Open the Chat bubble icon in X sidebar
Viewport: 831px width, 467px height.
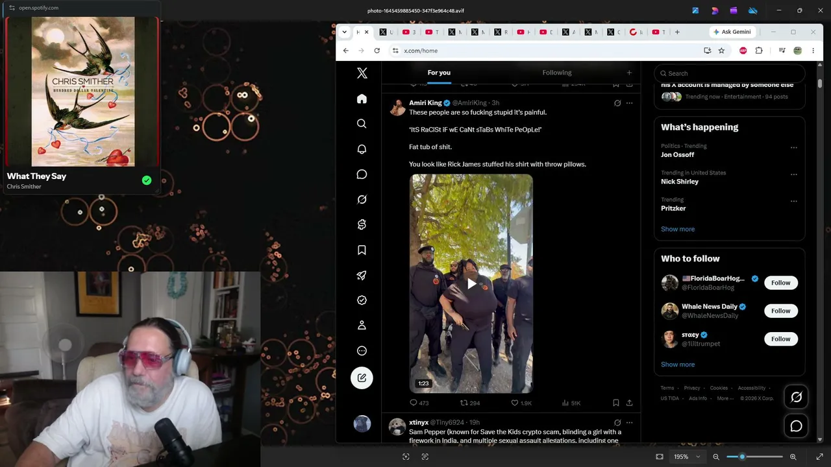tap(362, 174)
